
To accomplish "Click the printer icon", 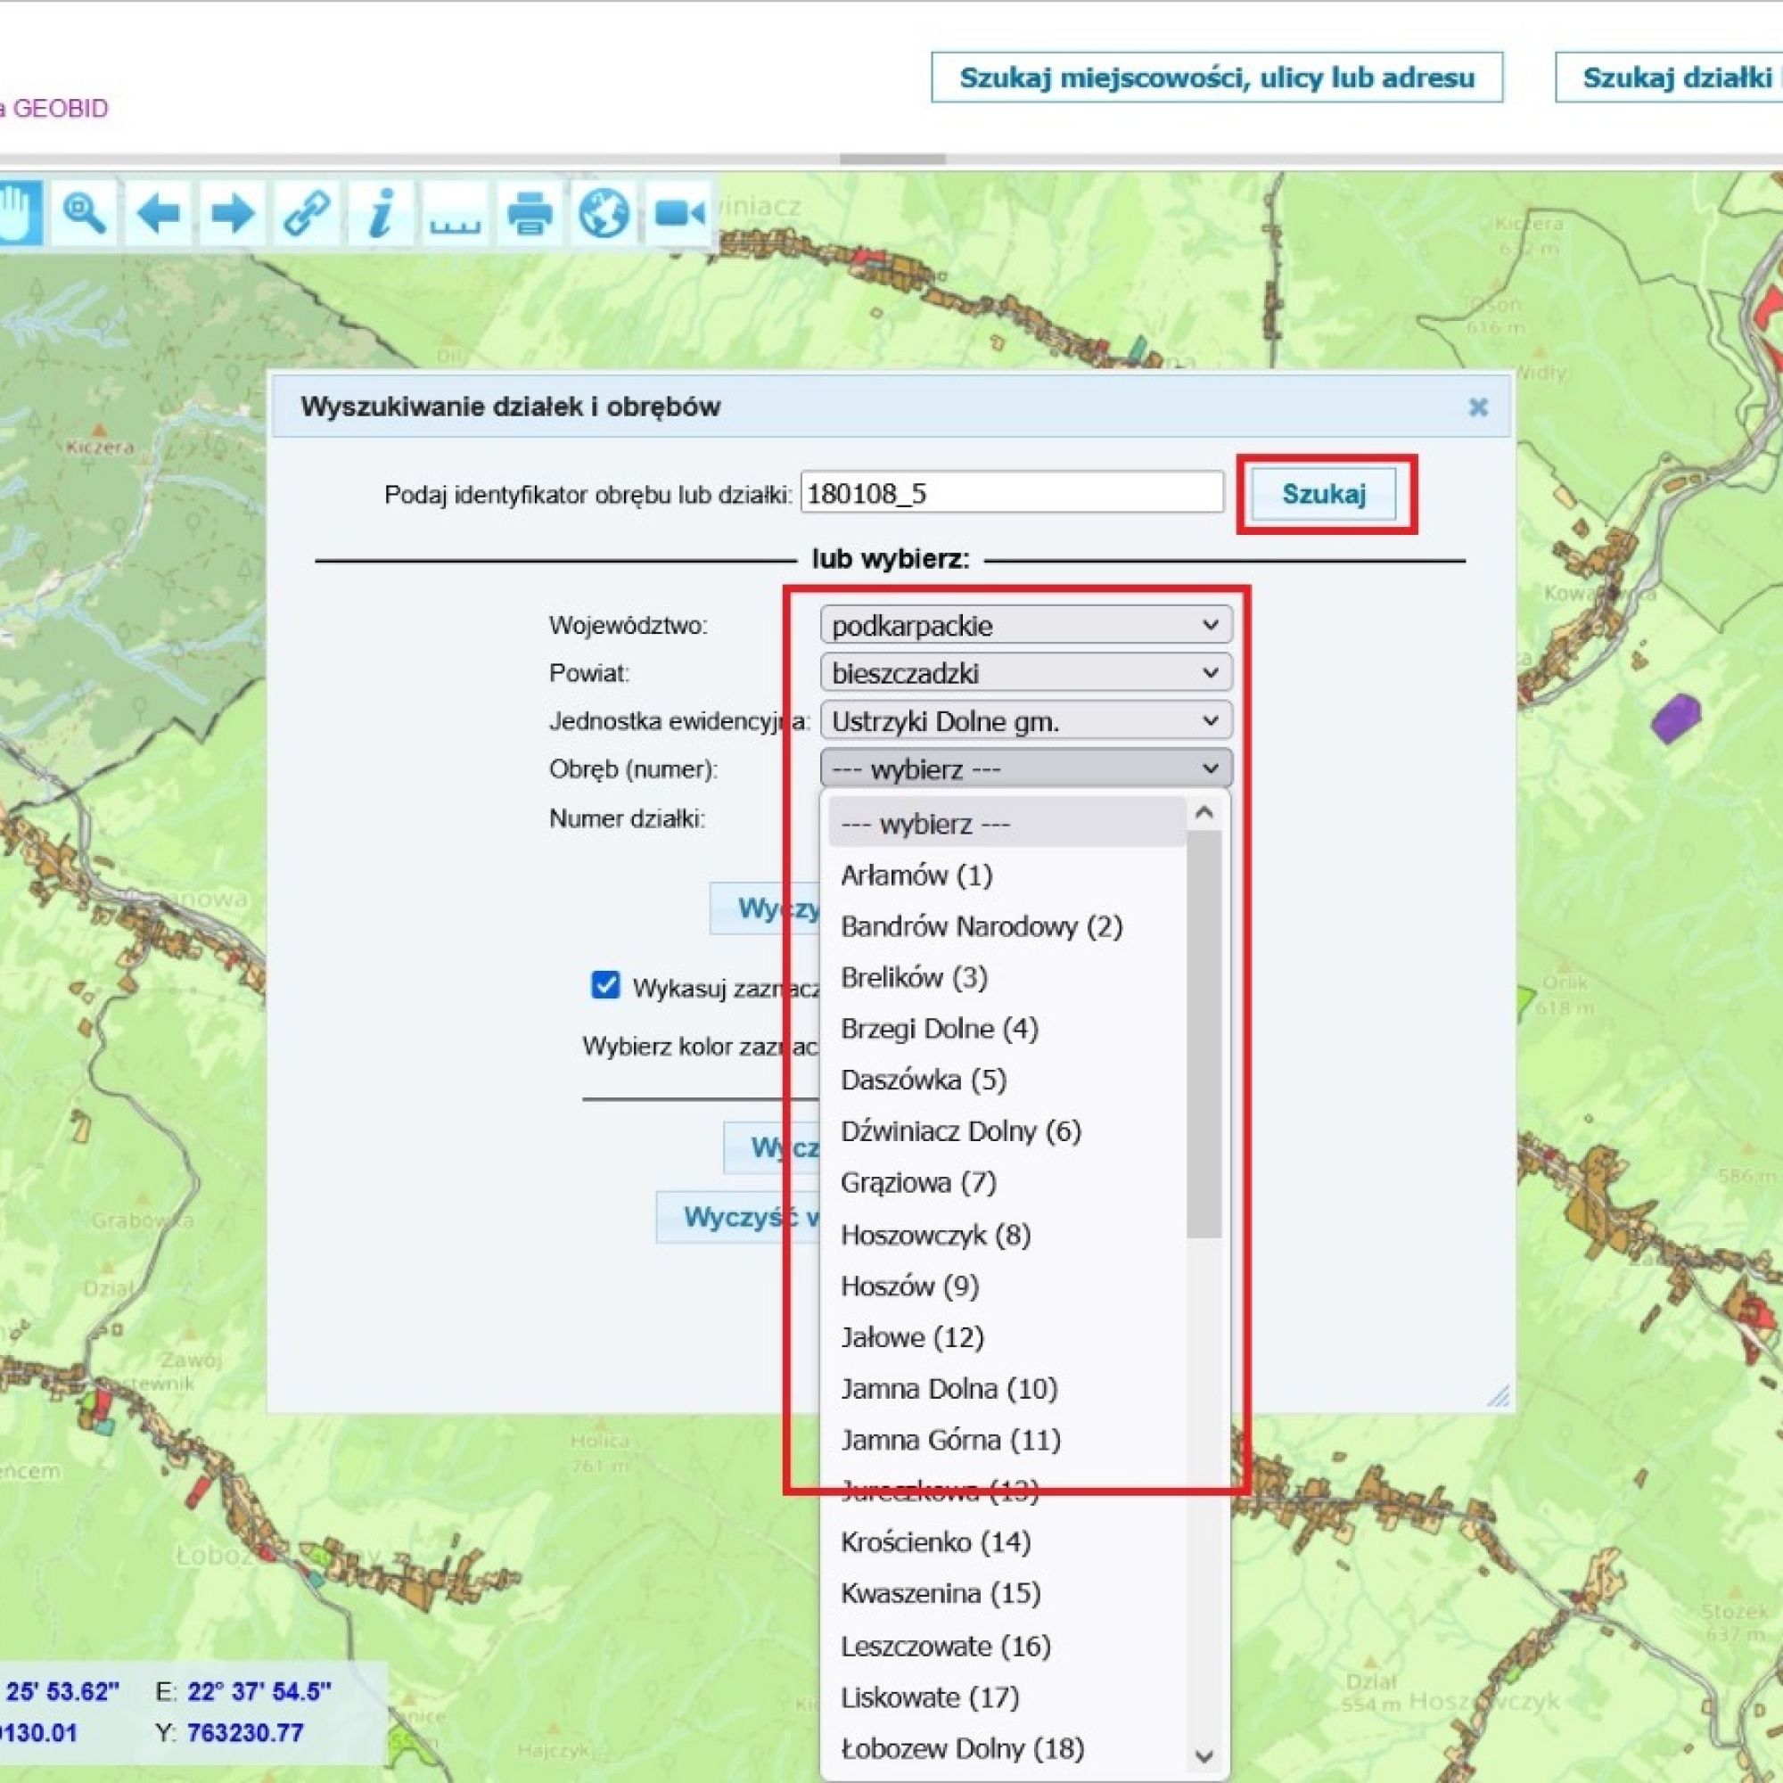I will (x=530, y=214).
